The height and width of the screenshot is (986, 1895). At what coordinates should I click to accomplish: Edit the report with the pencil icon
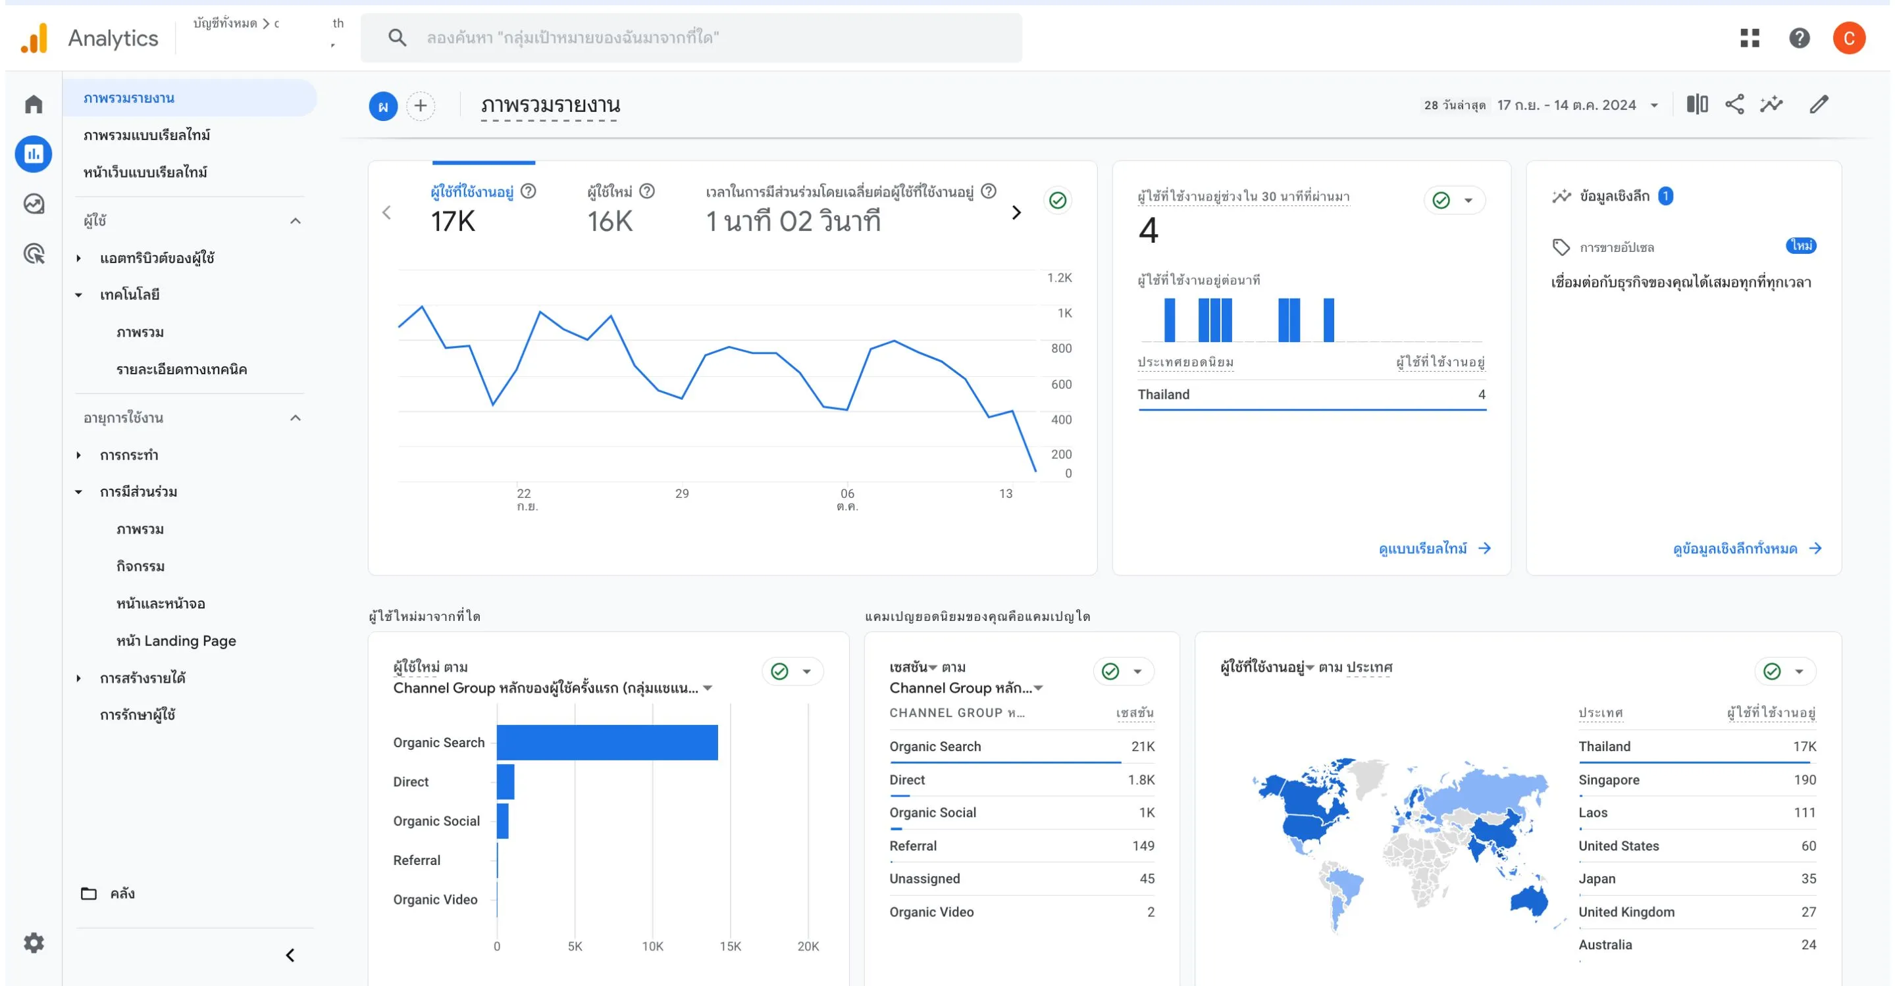pos(1819,105)
